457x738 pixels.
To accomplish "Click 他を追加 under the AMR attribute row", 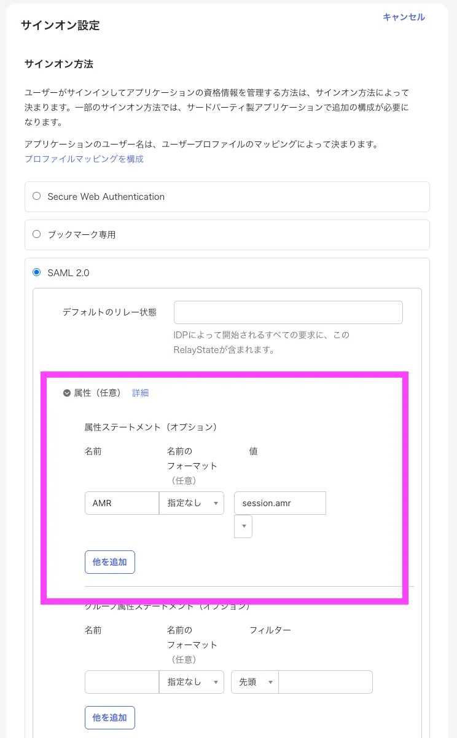I will [x=110, y=562].
